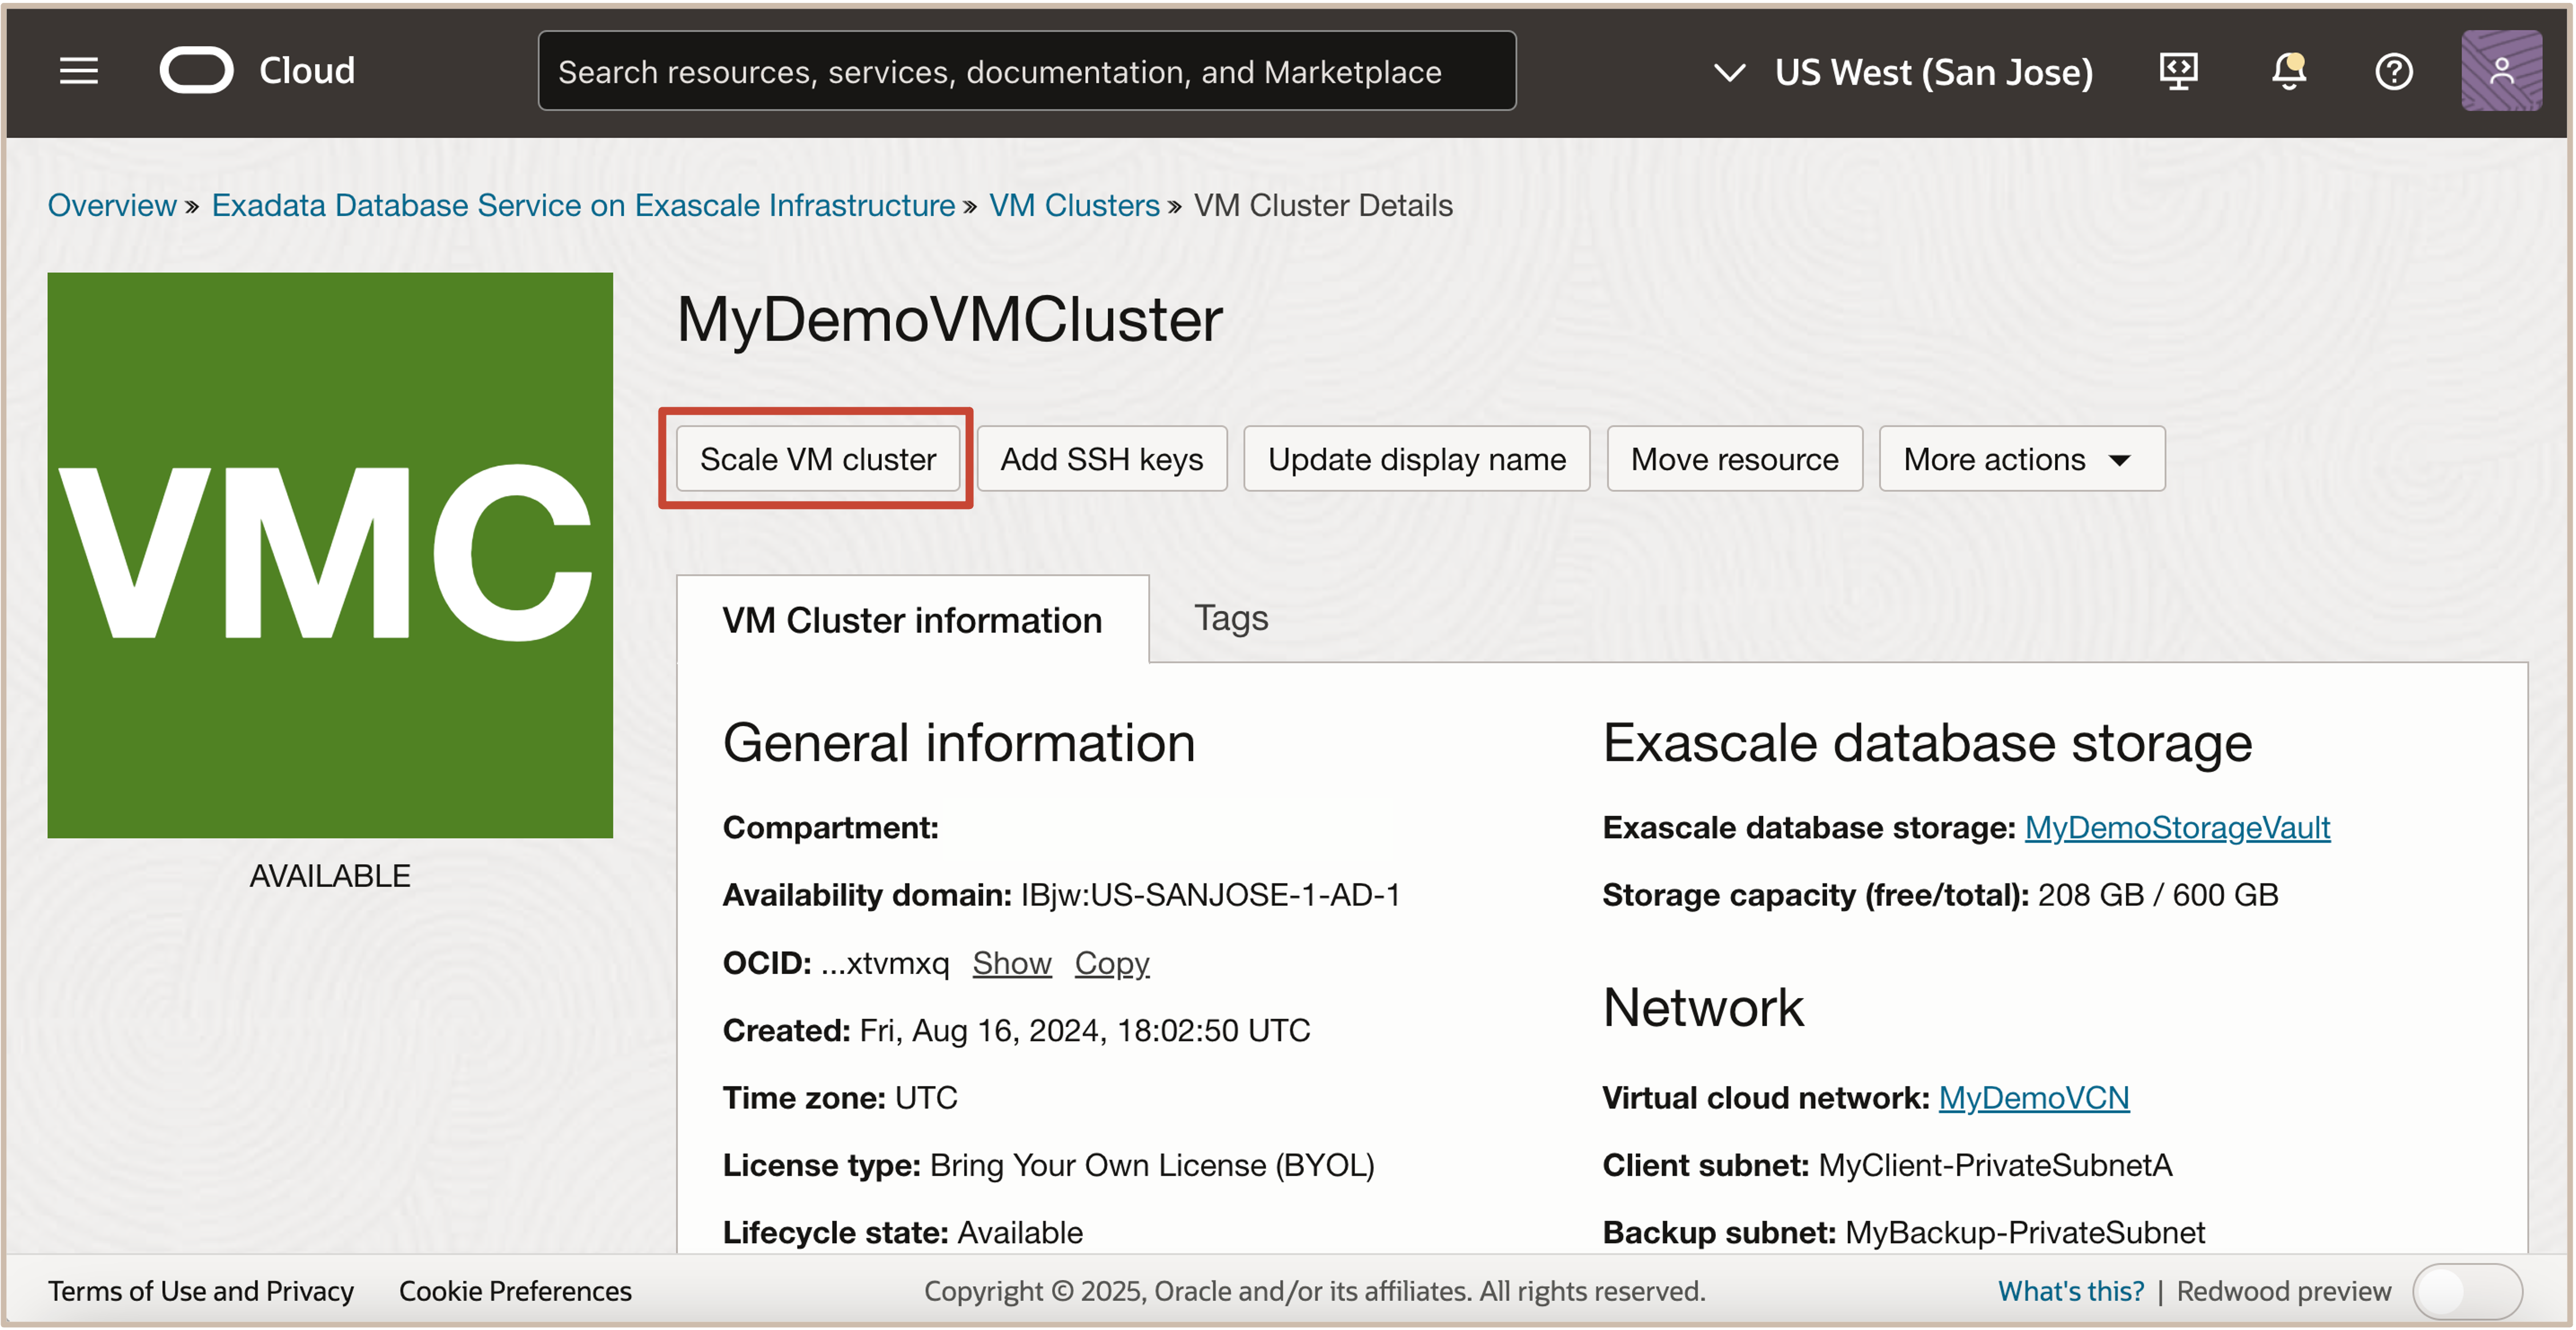Click the Add SSH keys button
The image size is (2576, 1330).
(x=1101, y=459)
